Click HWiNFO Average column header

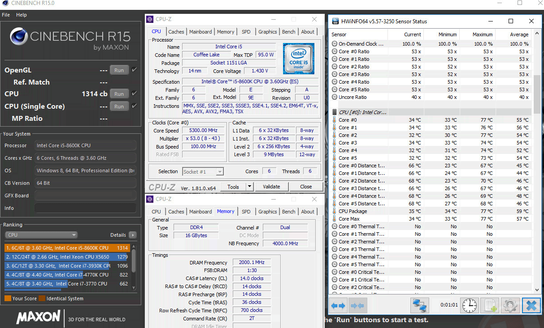[x=513, y=34]
